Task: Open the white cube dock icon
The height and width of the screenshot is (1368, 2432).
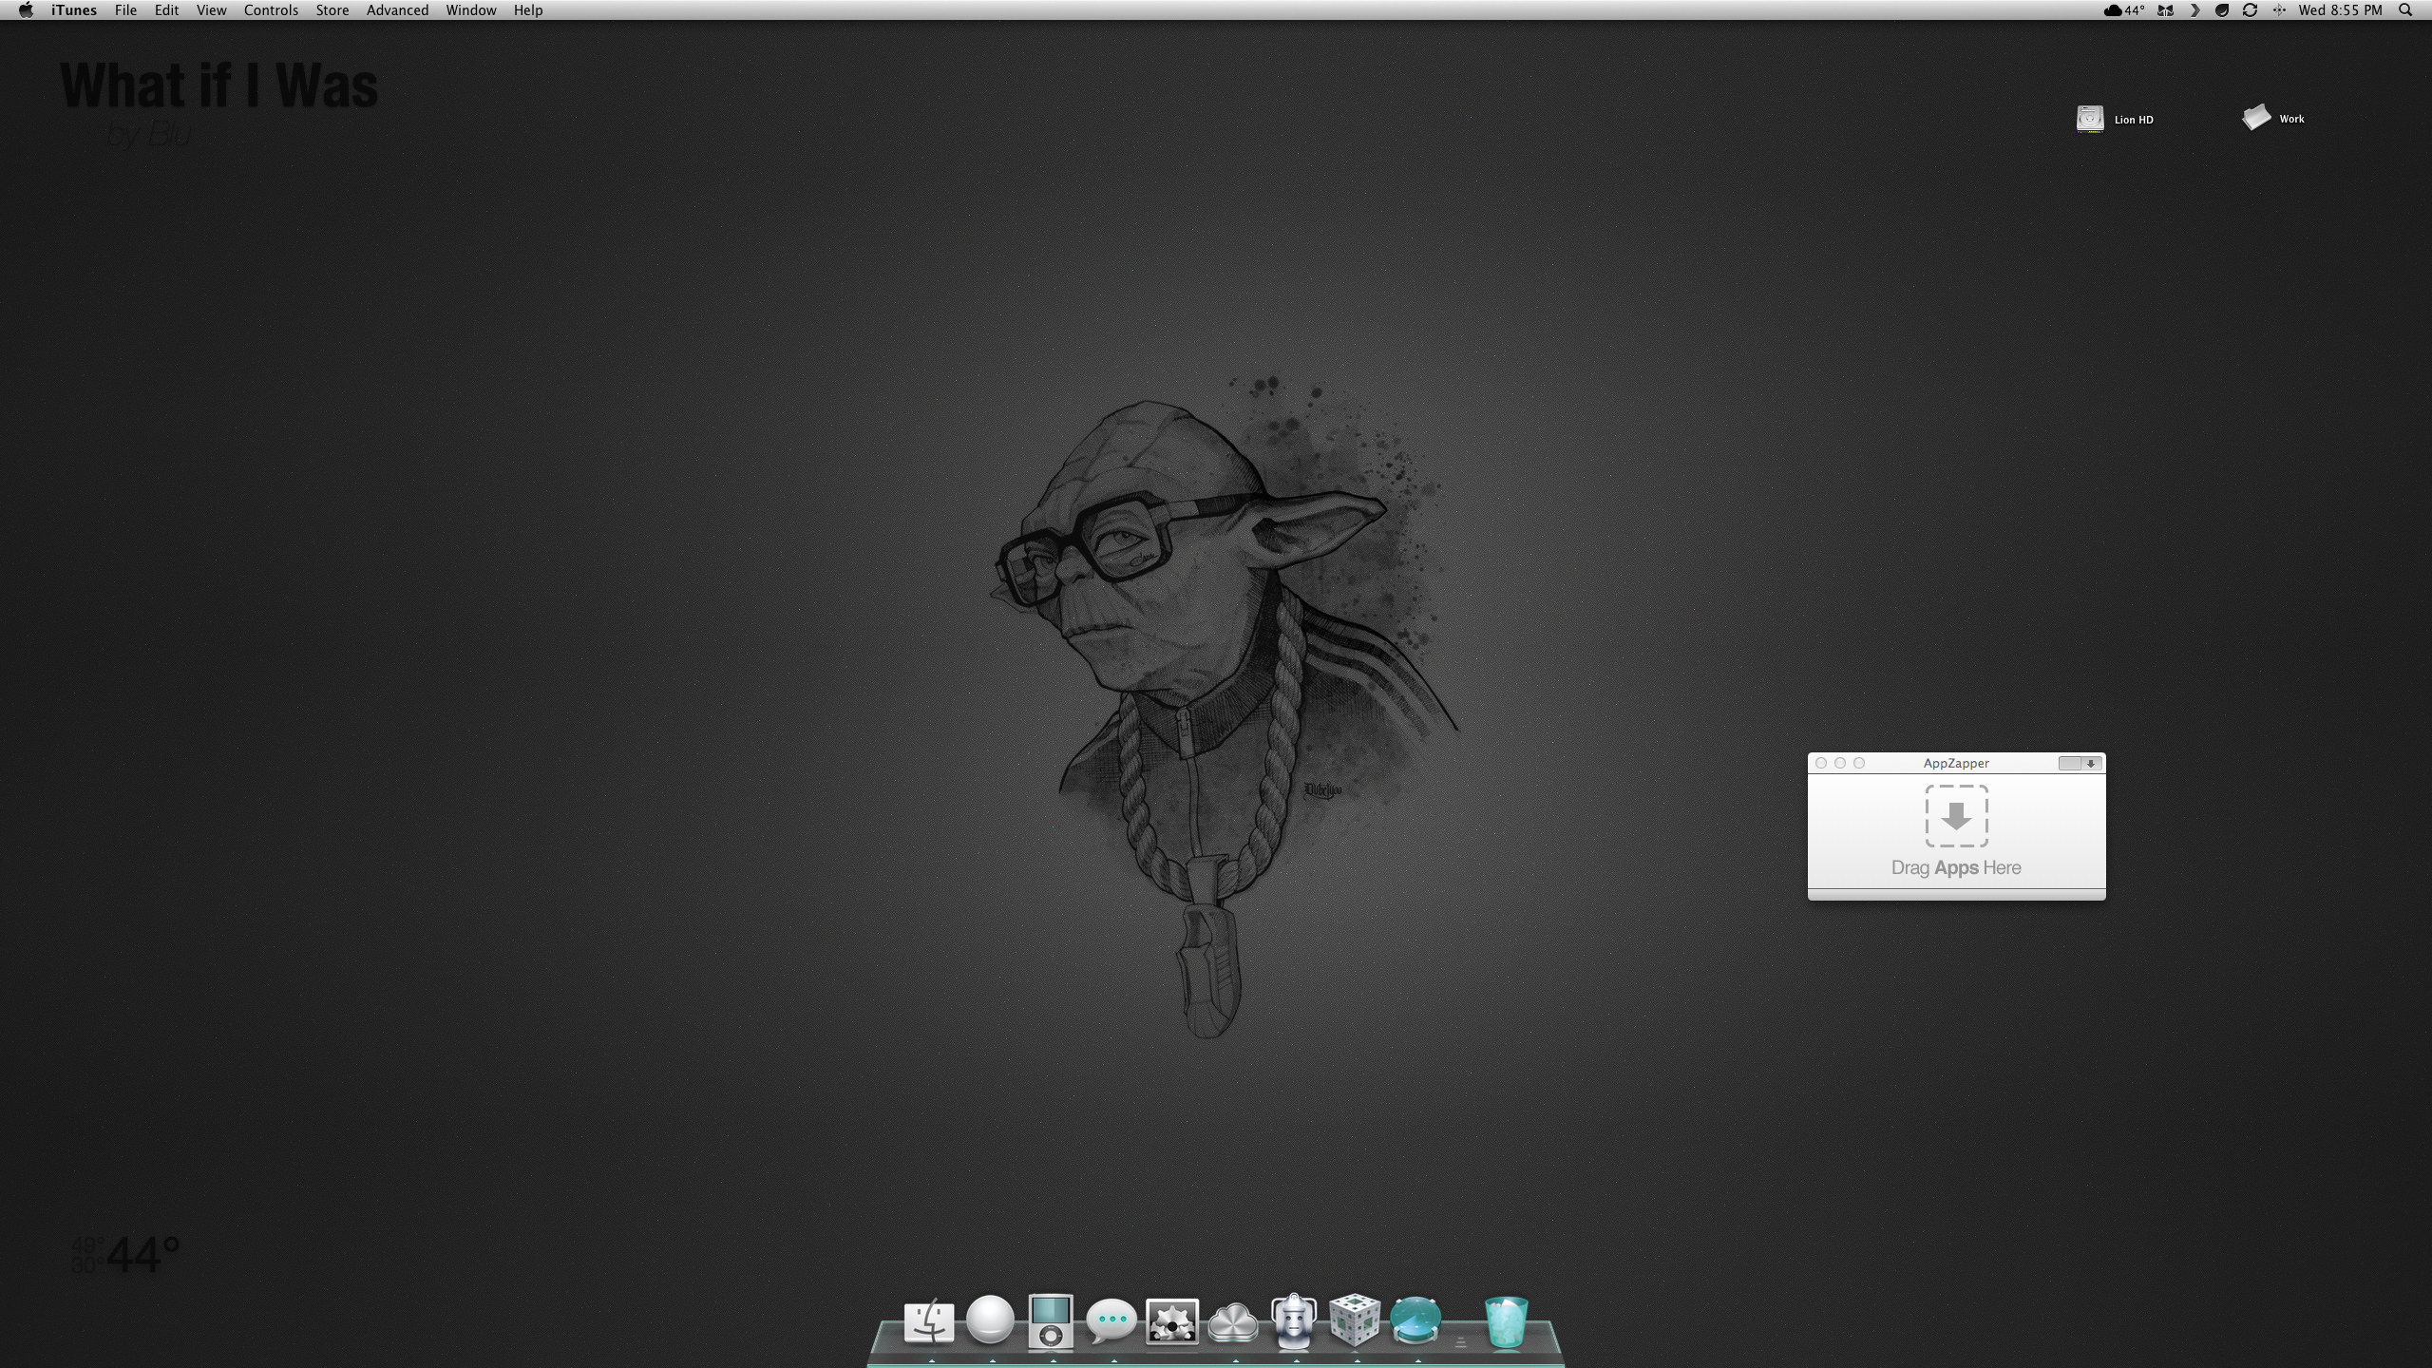Action: [1355, 1320]
